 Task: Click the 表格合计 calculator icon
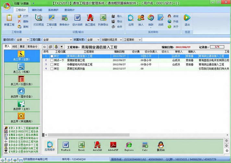coord(64,17)
